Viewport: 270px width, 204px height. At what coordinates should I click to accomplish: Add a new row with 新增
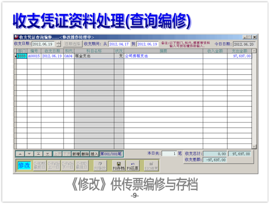pyautogui.click(x=76, y=154)
